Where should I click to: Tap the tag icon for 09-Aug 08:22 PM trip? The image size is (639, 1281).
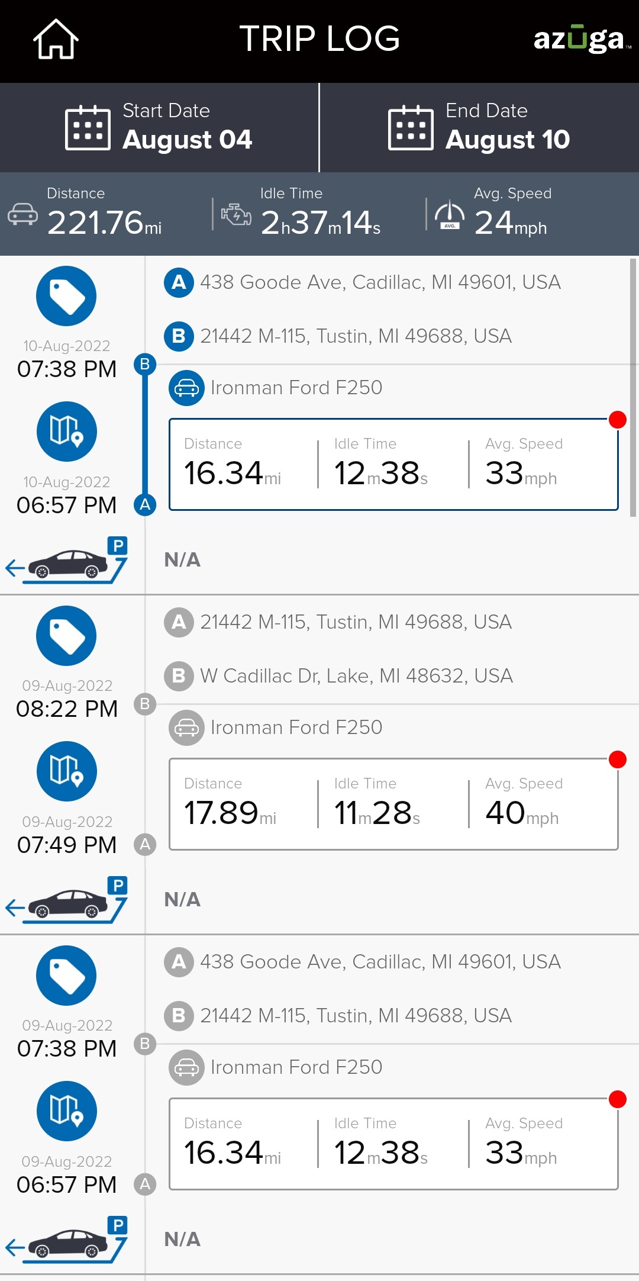pos(66,636)
